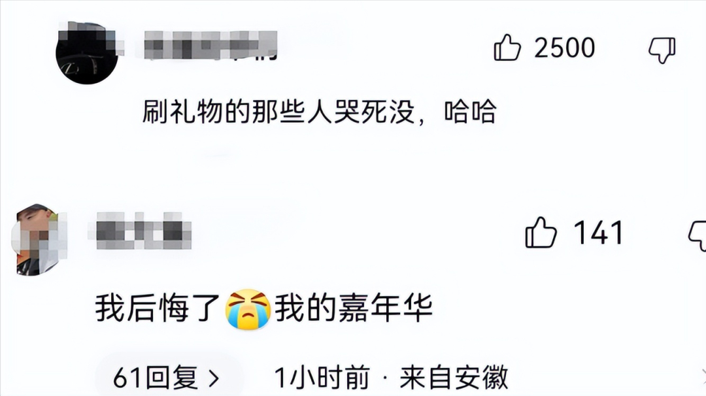Like the comment with 2500 likes
The height and width of the screenshot is (396, 706).
[x=507, y=48]
